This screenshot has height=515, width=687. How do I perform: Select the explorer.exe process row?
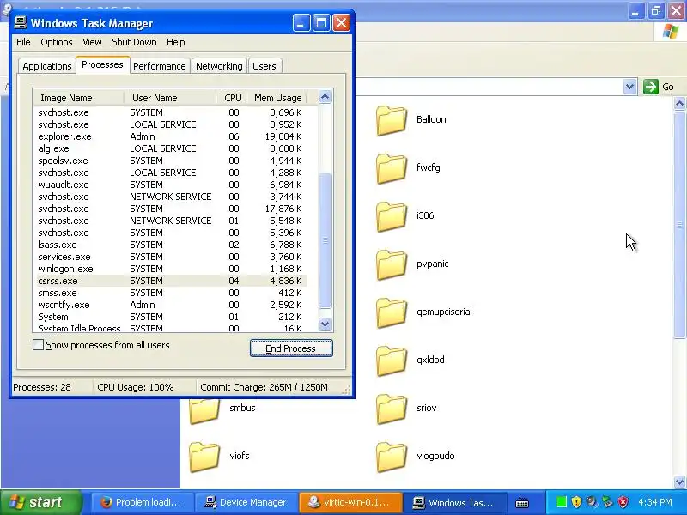point(170,136)
